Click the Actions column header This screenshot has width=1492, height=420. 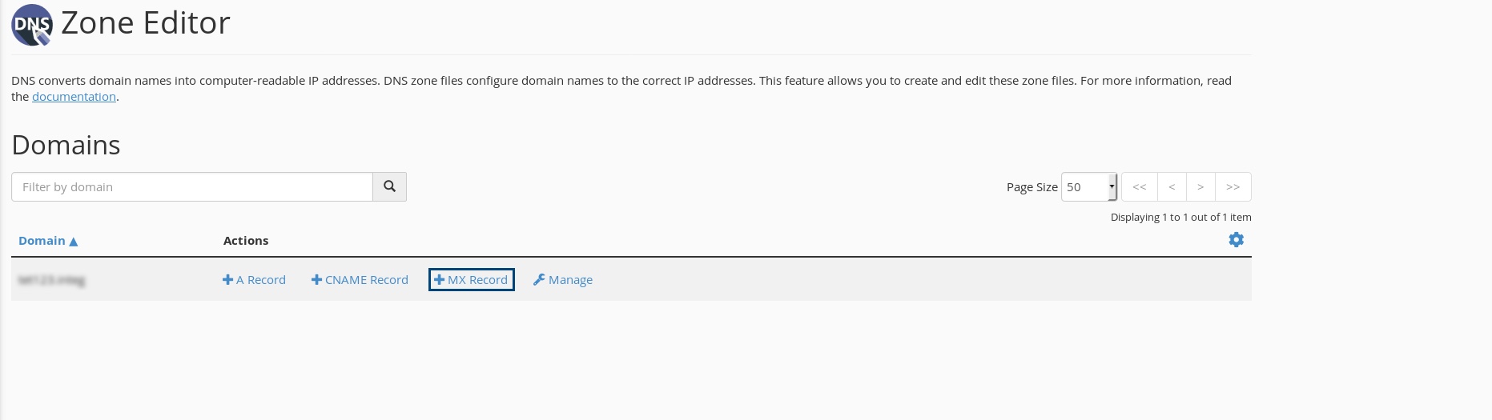point(246,241)
